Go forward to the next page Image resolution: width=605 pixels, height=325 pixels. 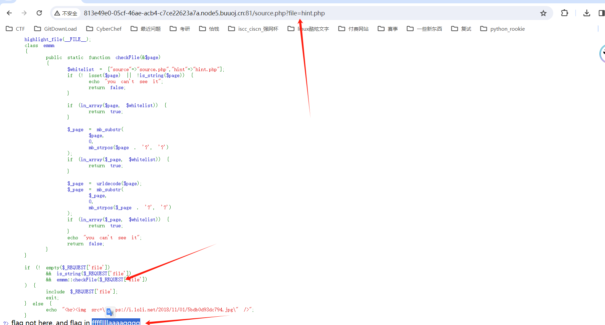pyautogui.click(x=24, y=13)
